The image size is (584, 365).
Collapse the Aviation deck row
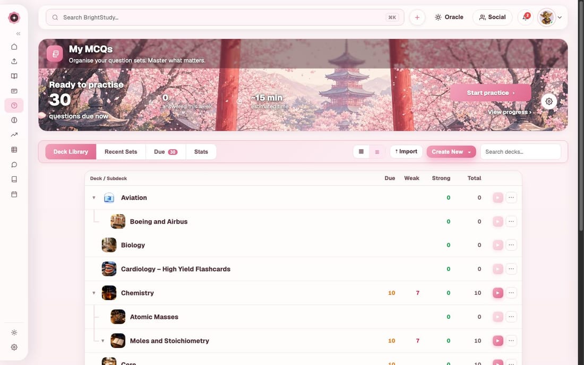94,198
